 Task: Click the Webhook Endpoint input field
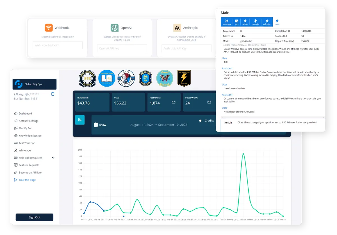pos(58,45)
